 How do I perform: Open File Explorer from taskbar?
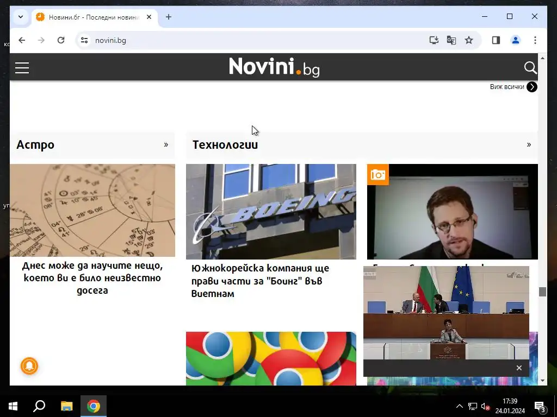point(66,406)
